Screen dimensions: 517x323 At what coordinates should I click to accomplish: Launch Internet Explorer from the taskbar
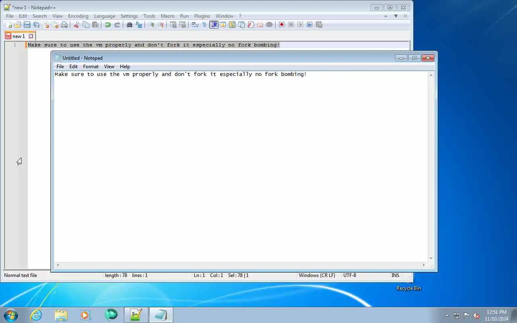tap(36, 315)
